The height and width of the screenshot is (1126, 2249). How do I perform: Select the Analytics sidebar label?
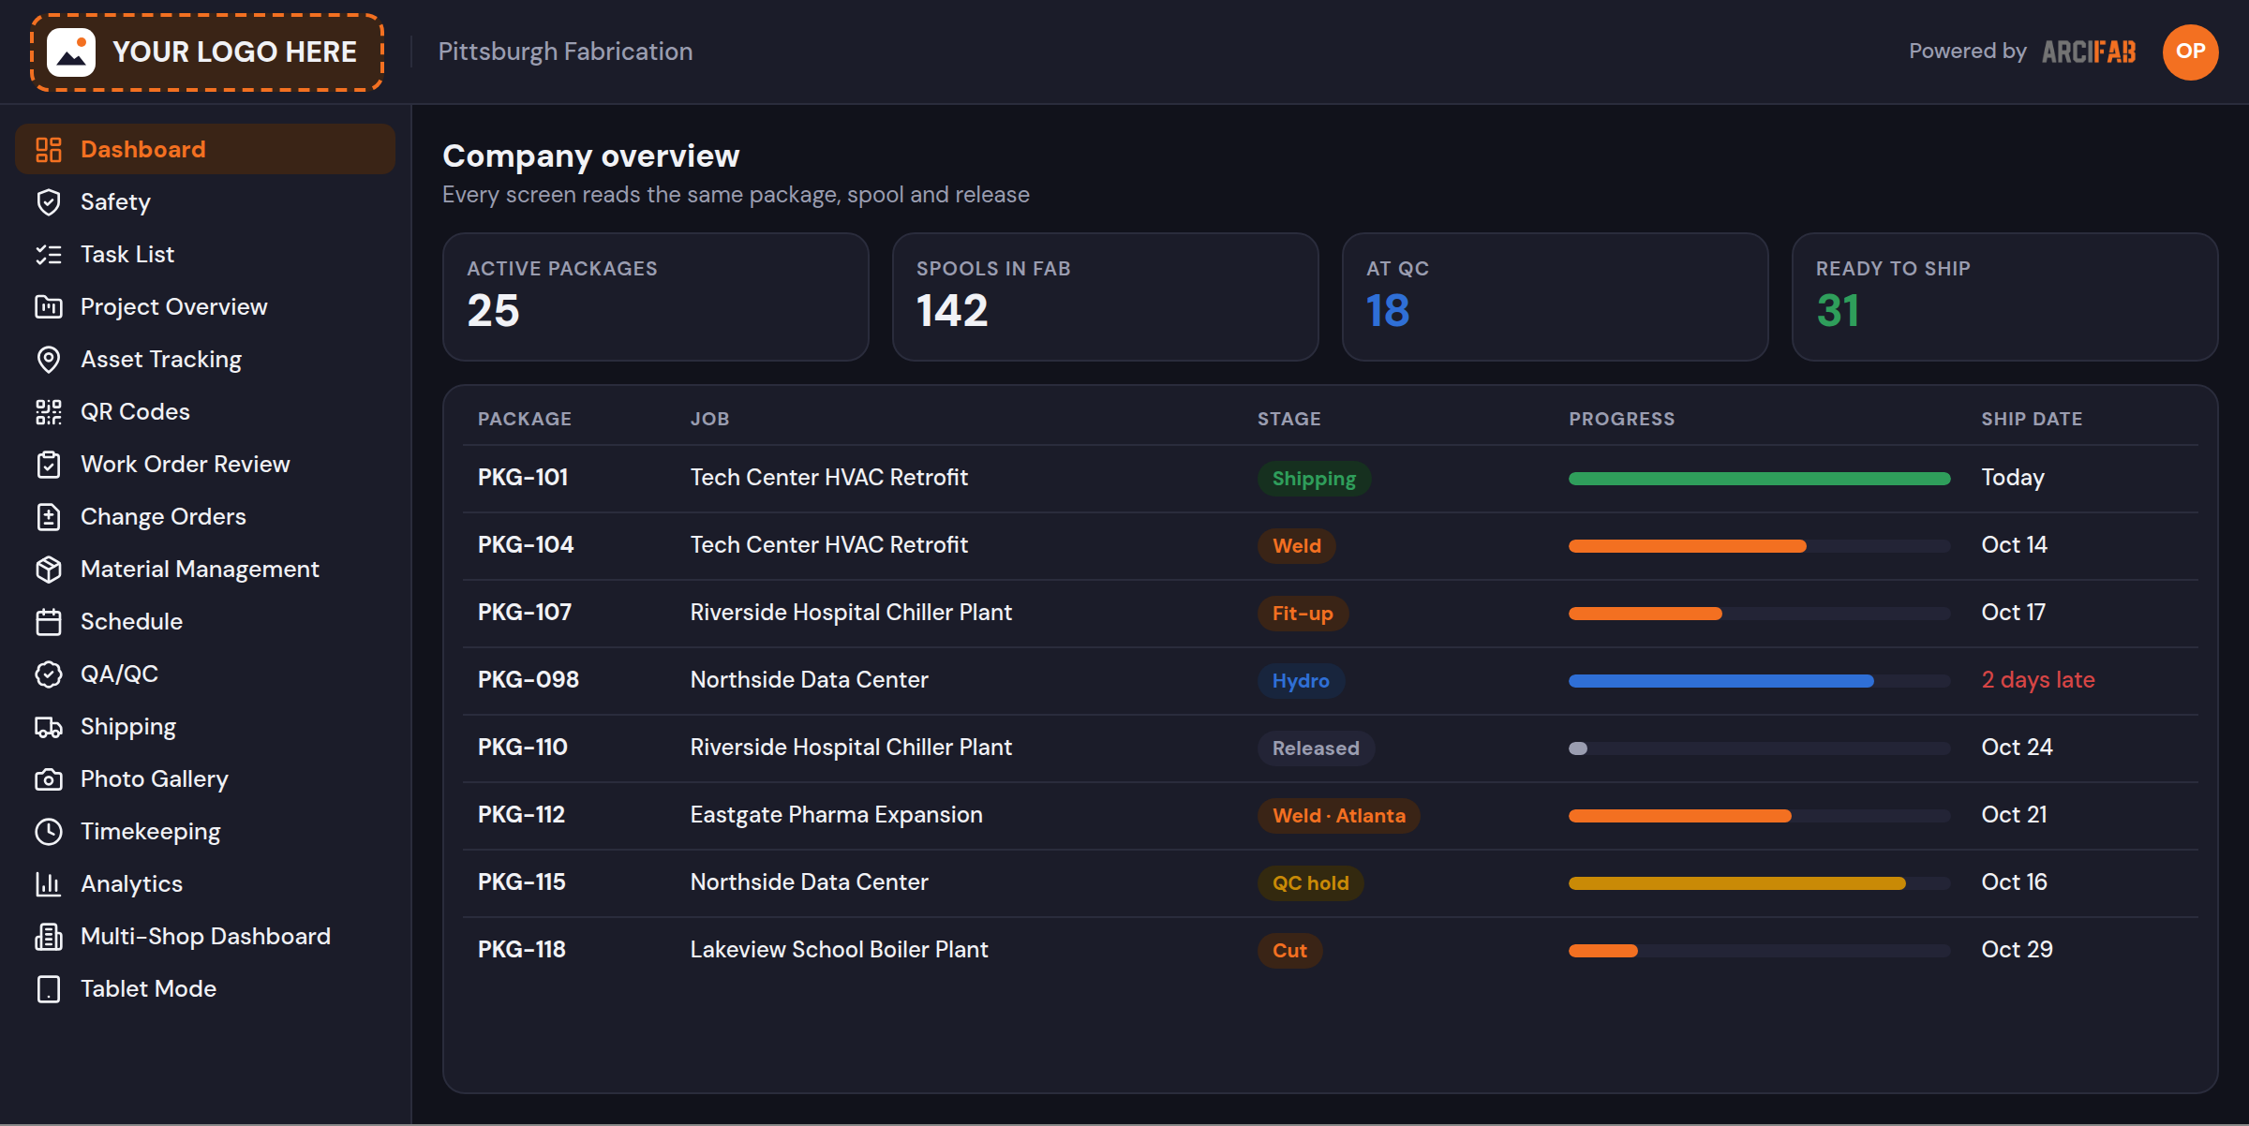131,884
